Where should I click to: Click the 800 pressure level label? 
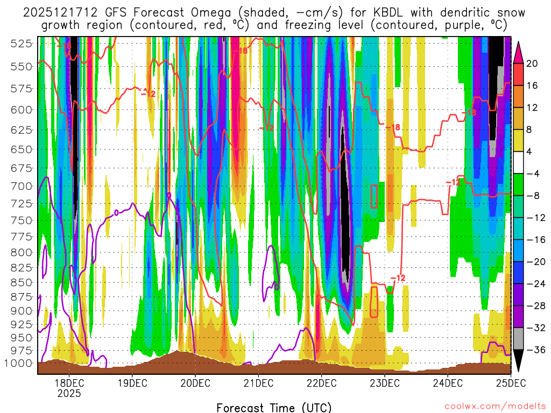(x=22, y=252)
